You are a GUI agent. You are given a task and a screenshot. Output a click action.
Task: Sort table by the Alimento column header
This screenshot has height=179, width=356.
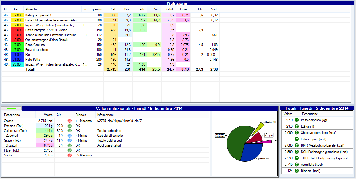pyautogui.click(x=52, y=9)
